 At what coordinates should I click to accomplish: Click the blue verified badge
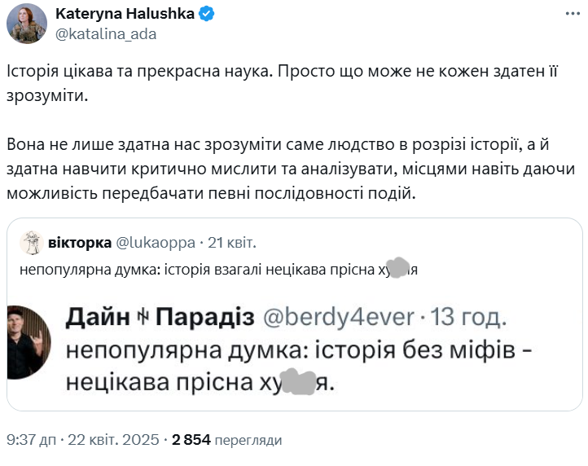(x=208, y=15)
